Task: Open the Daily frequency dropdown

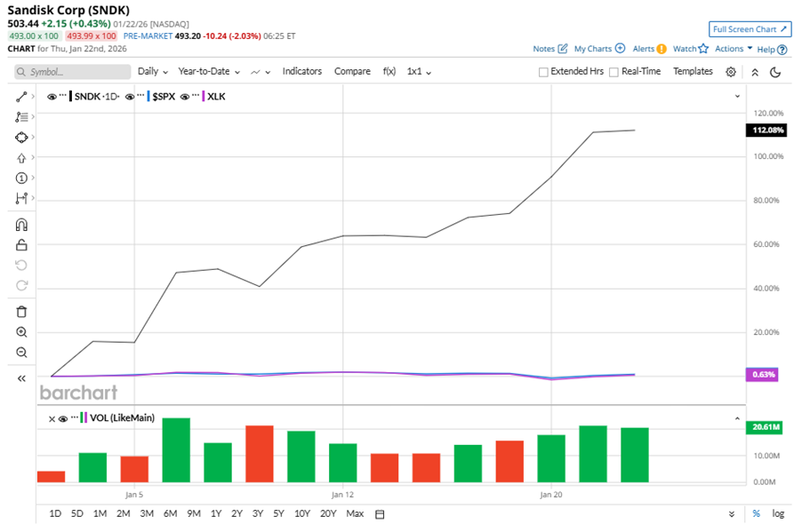Action: pyautogui.click(x=153, y=72)
